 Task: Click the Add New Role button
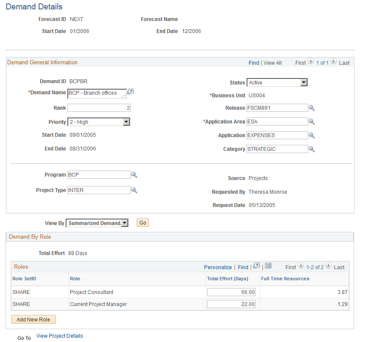33,319
